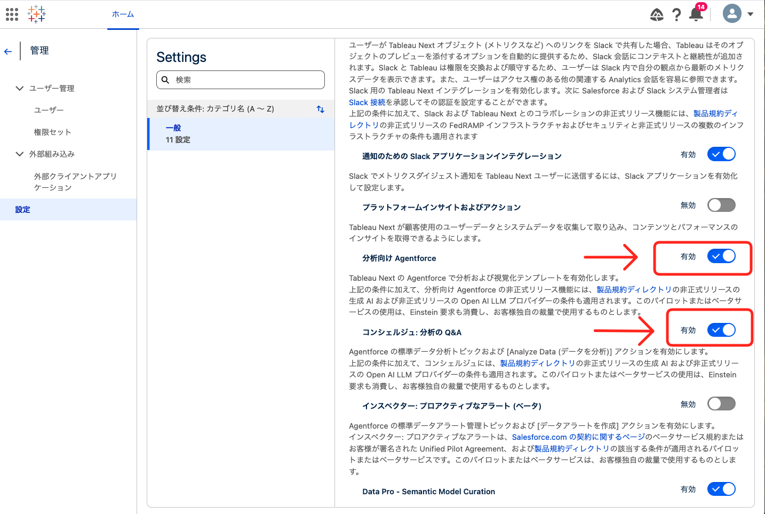Toggle コンシェルジュ: 分析の Q&A switch
The height and width of the screenshot is (514, 765).
(721, 330)
